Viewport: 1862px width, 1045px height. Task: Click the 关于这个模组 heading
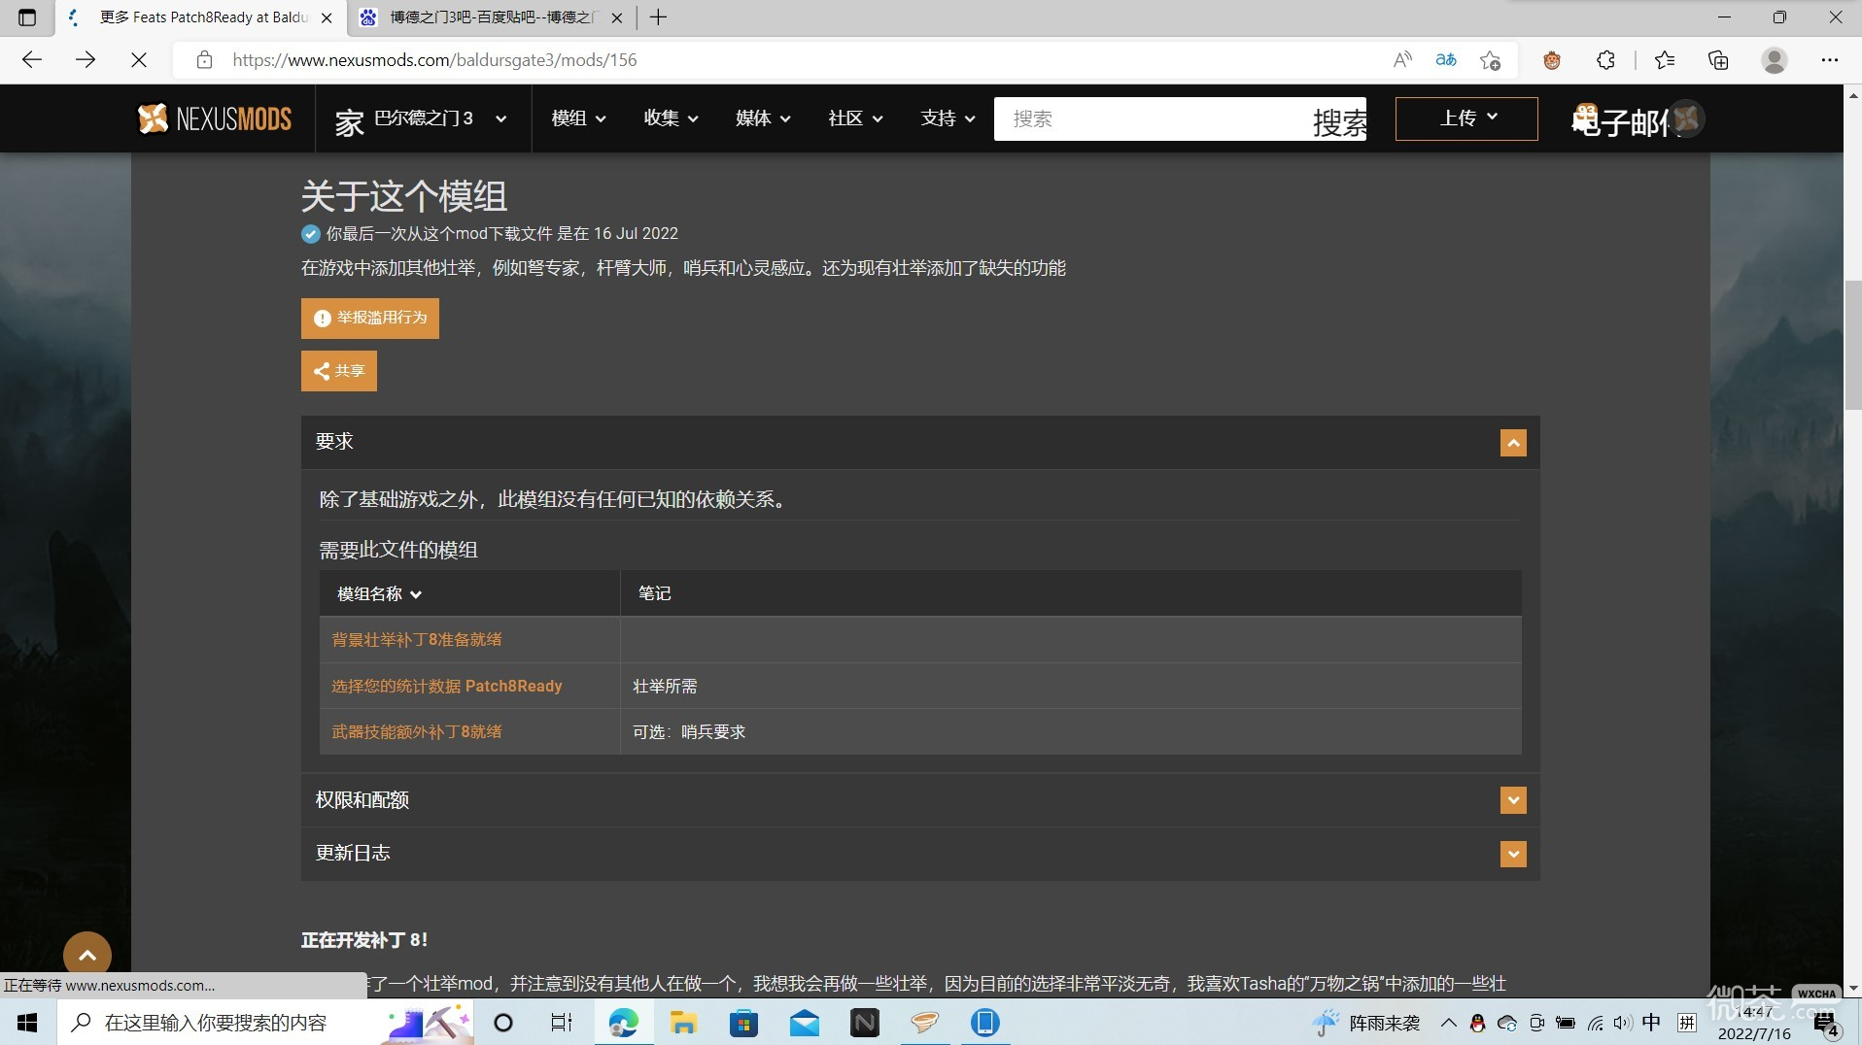click(x=404, y=197)
